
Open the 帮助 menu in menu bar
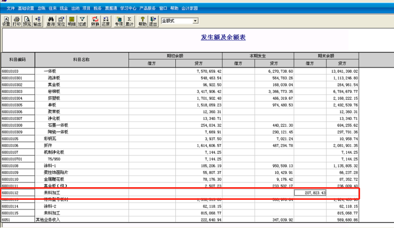pos(174,8)
